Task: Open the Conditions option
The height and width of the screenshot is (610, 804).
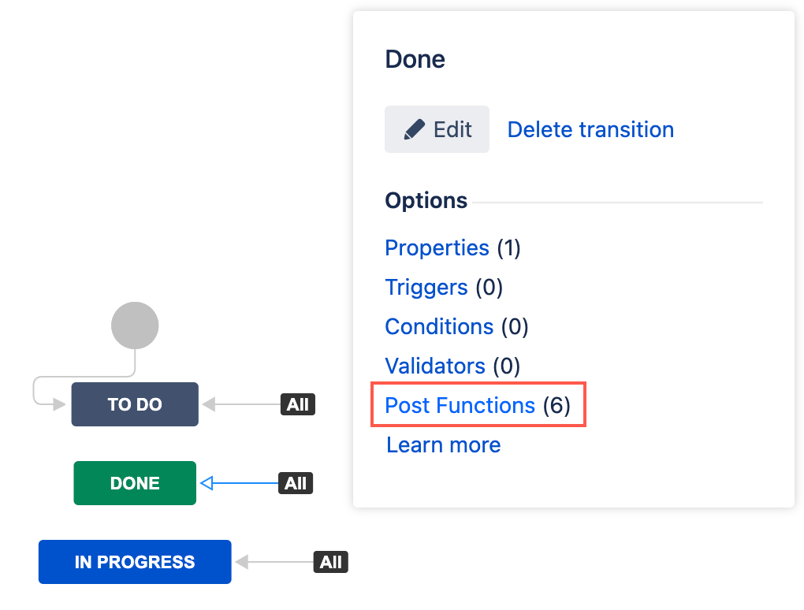Action: (x=438, y=327)
